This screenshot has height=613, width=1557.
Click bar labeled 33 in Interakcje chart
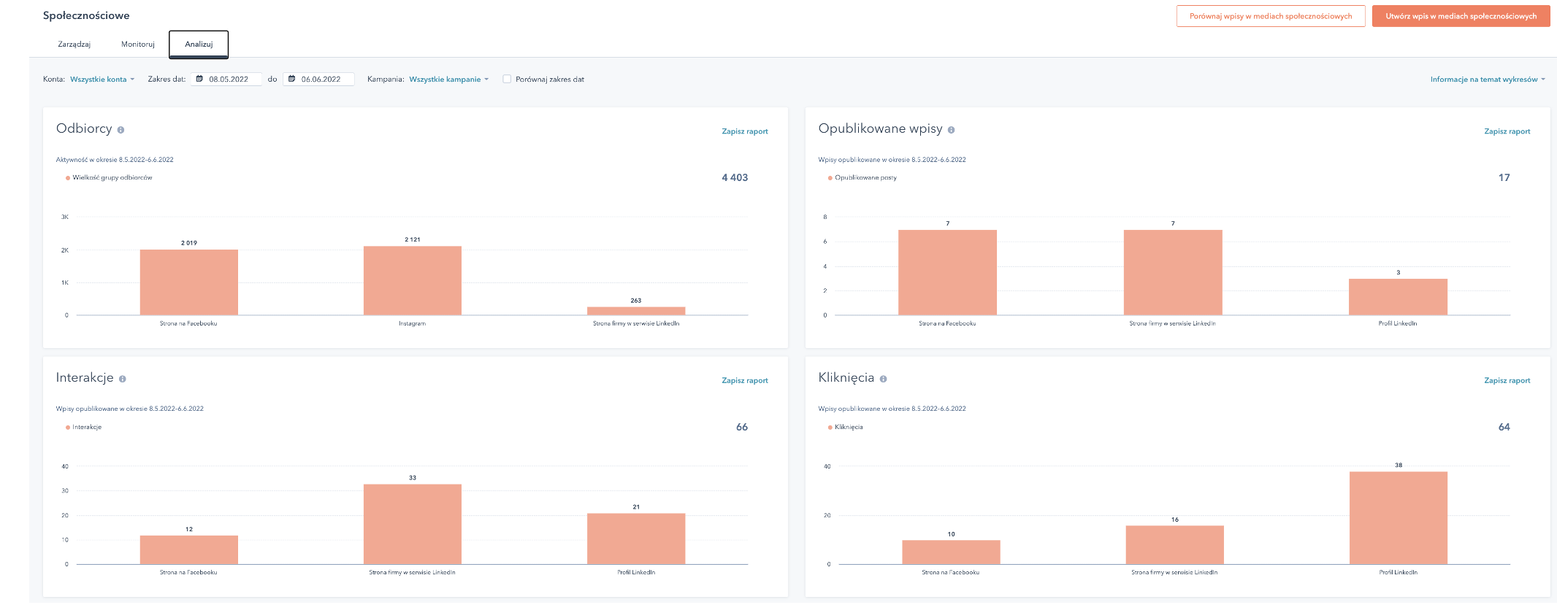[413, 524]
